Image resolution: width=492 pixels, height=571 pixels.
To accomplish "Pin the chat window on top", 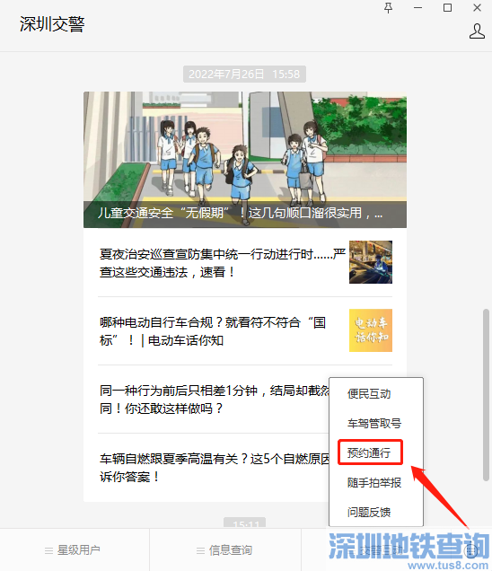I will (388, 8).
